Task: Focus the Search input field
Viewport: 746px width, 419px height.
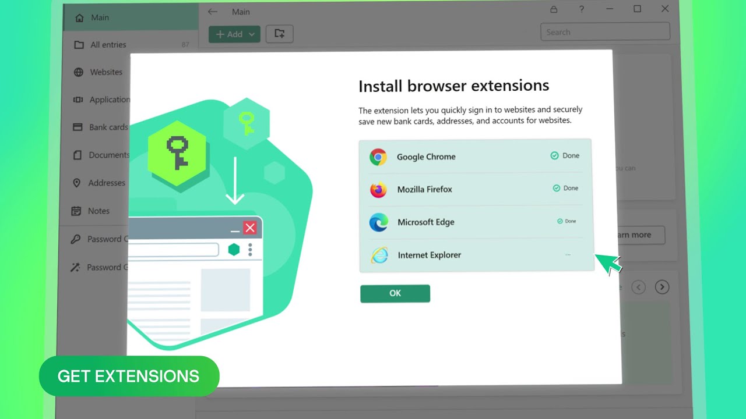Action: click(605, 32)
